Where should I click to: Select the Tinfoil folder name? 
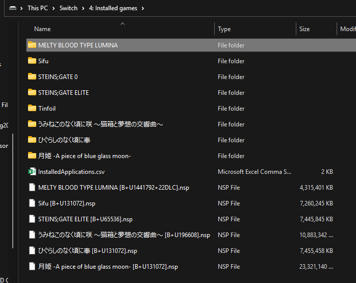(x=47, y=109)
